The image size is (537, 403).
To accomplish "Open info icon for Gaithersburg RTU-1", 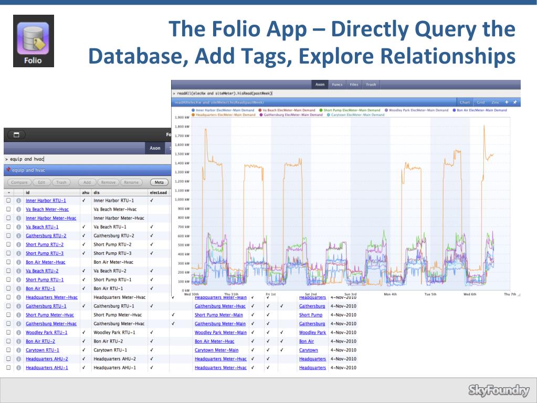I will pyautogui.click(x=18, y=306).
